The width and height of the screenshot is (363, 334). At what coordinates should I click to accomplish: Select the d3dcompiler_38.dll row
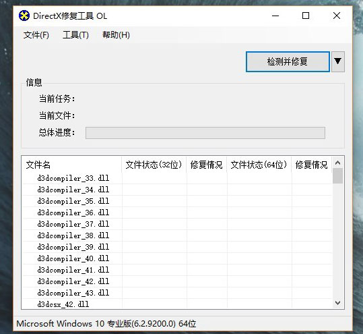[x=177, y=235]
